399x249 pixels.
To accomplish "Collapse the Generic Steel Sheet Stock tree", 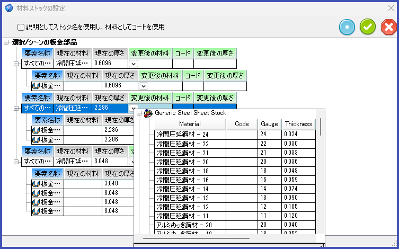I will pos(139,113).
